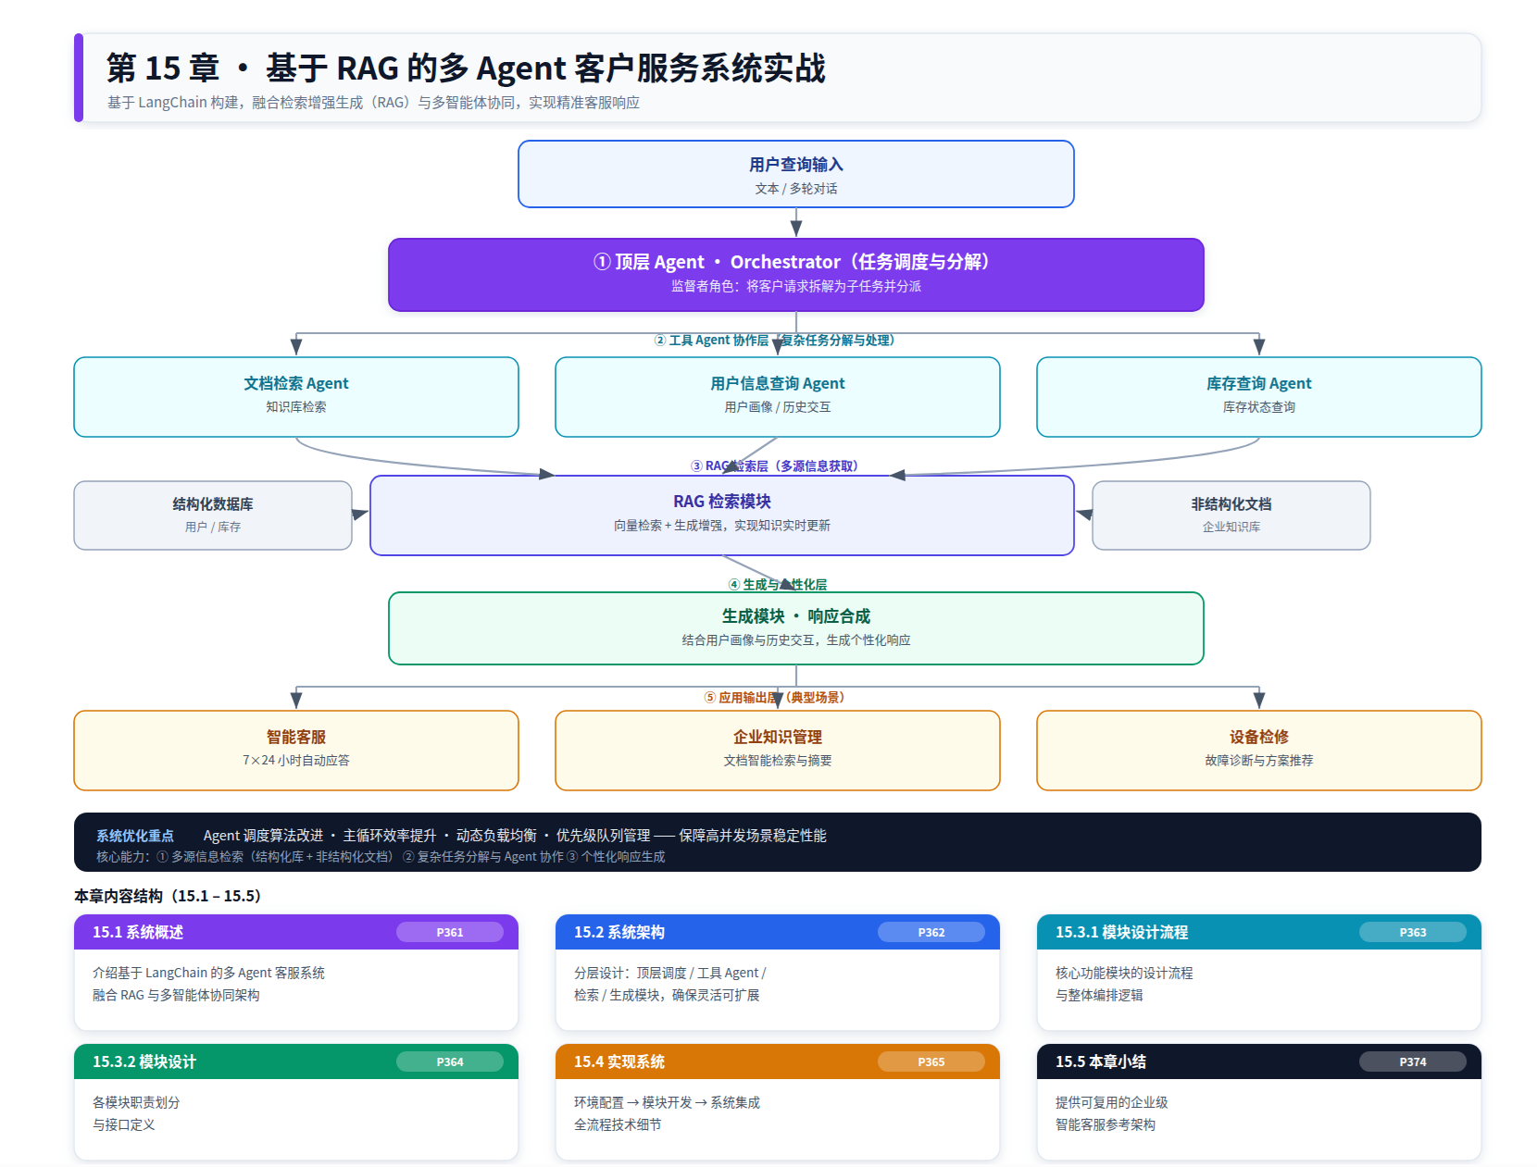Click the 15.3.1 模块设计流程 section header
The height and width of the screenshot is (1167, 1537).
pos(1259,932)
